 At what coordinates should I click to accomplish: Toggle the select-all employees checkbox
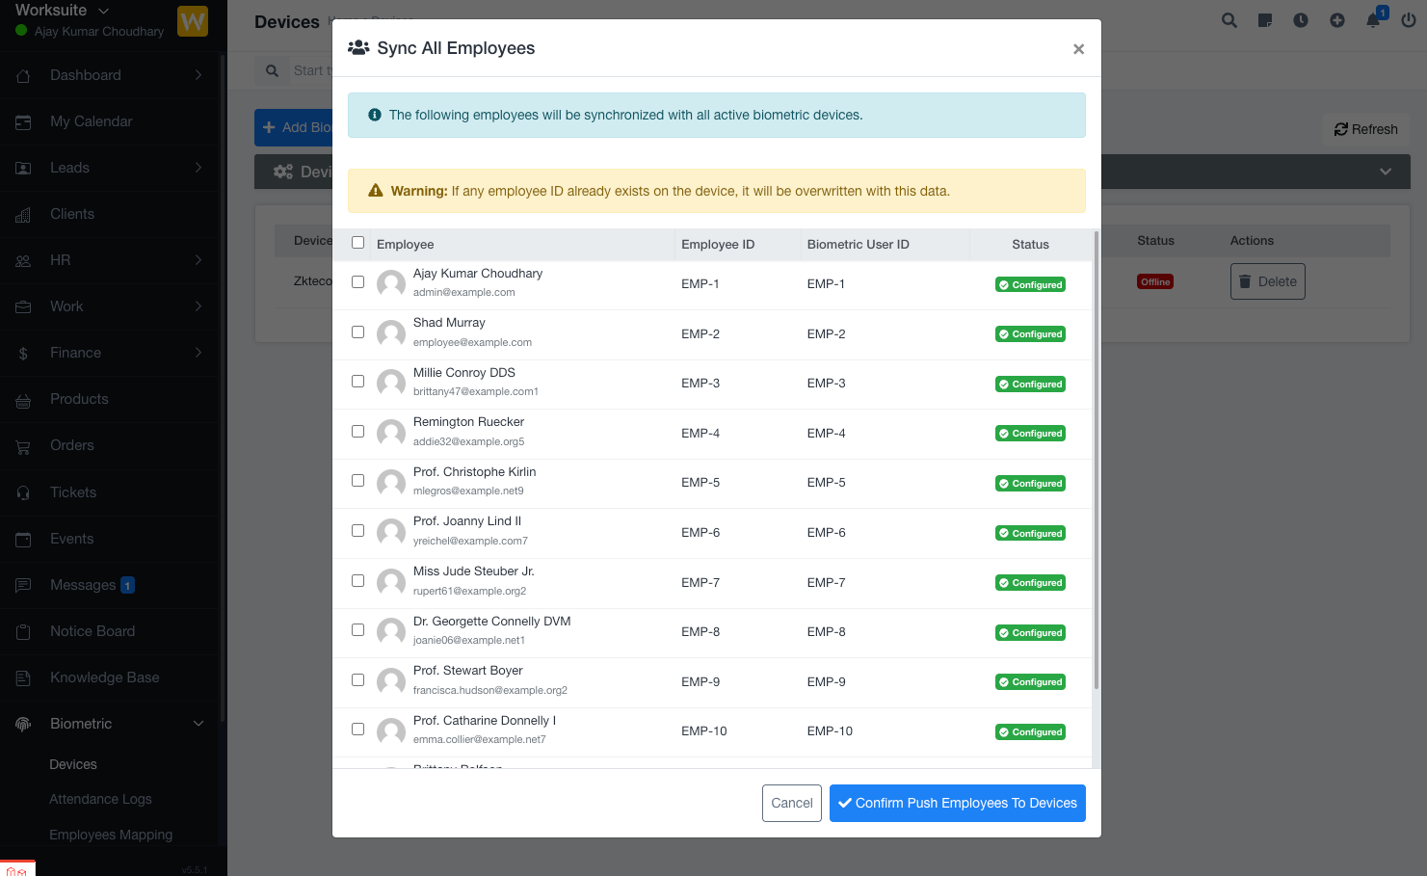point(358,243)
